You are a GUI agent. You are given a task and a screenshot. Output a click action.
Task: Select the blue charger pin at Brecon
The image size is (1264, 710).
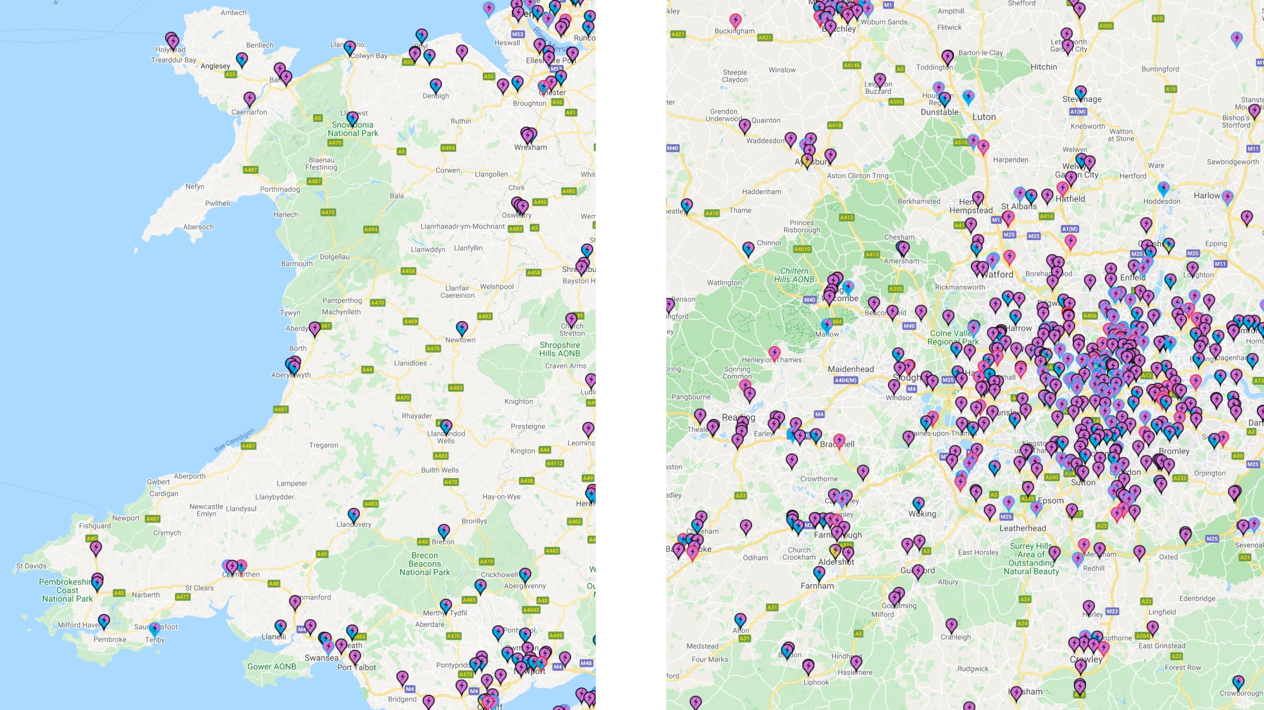[443, 531]
